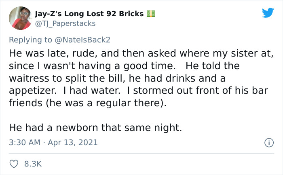283x175 pixels.
Task: Click the 8.3K likes count
Action: pyautogui.click(x=33, y=164)
